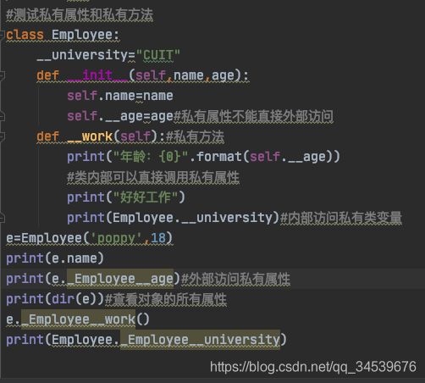Click the string "CUIT" in __university assignment
Image resolution: width=425 pixels, height=383 pixels.
tap(158, 55)
